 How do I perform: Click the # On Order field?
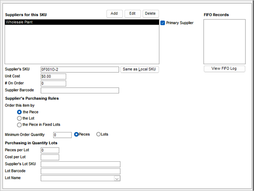point(53,83)
